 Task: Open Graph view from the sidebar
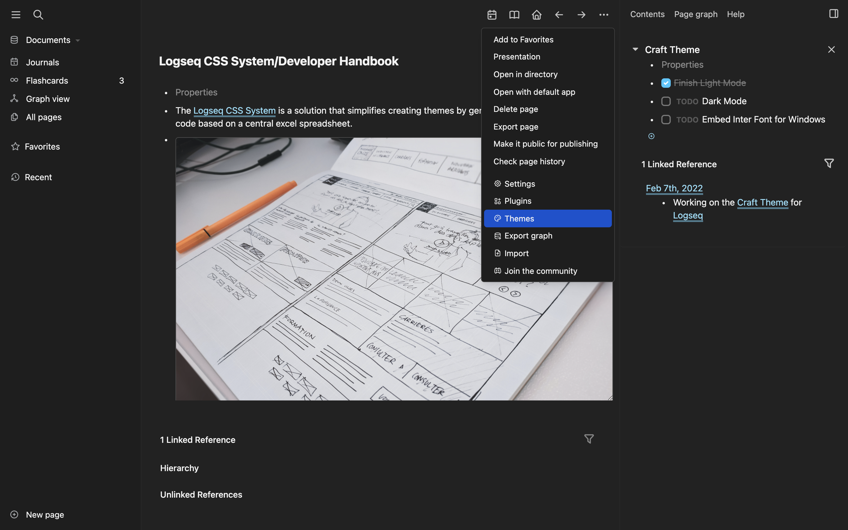pos(48,99)
